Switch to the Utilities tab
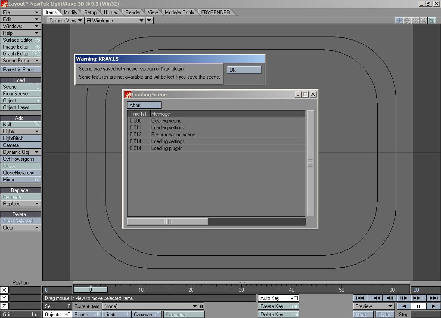This screenshot has height=318, width=441. pyautogui.click(x=111, y=12)
